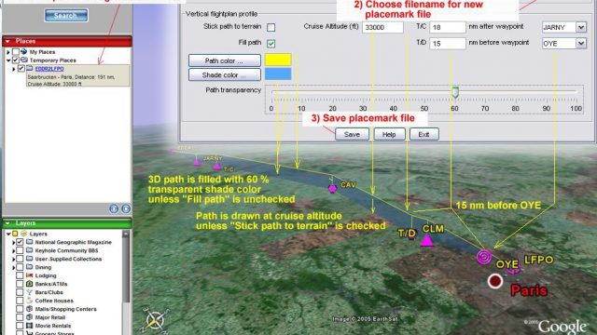Image resolution: width=597 pixels, height=335 pixels.
Task: Click the Layers root stack icon
Action: click(23, 234)
